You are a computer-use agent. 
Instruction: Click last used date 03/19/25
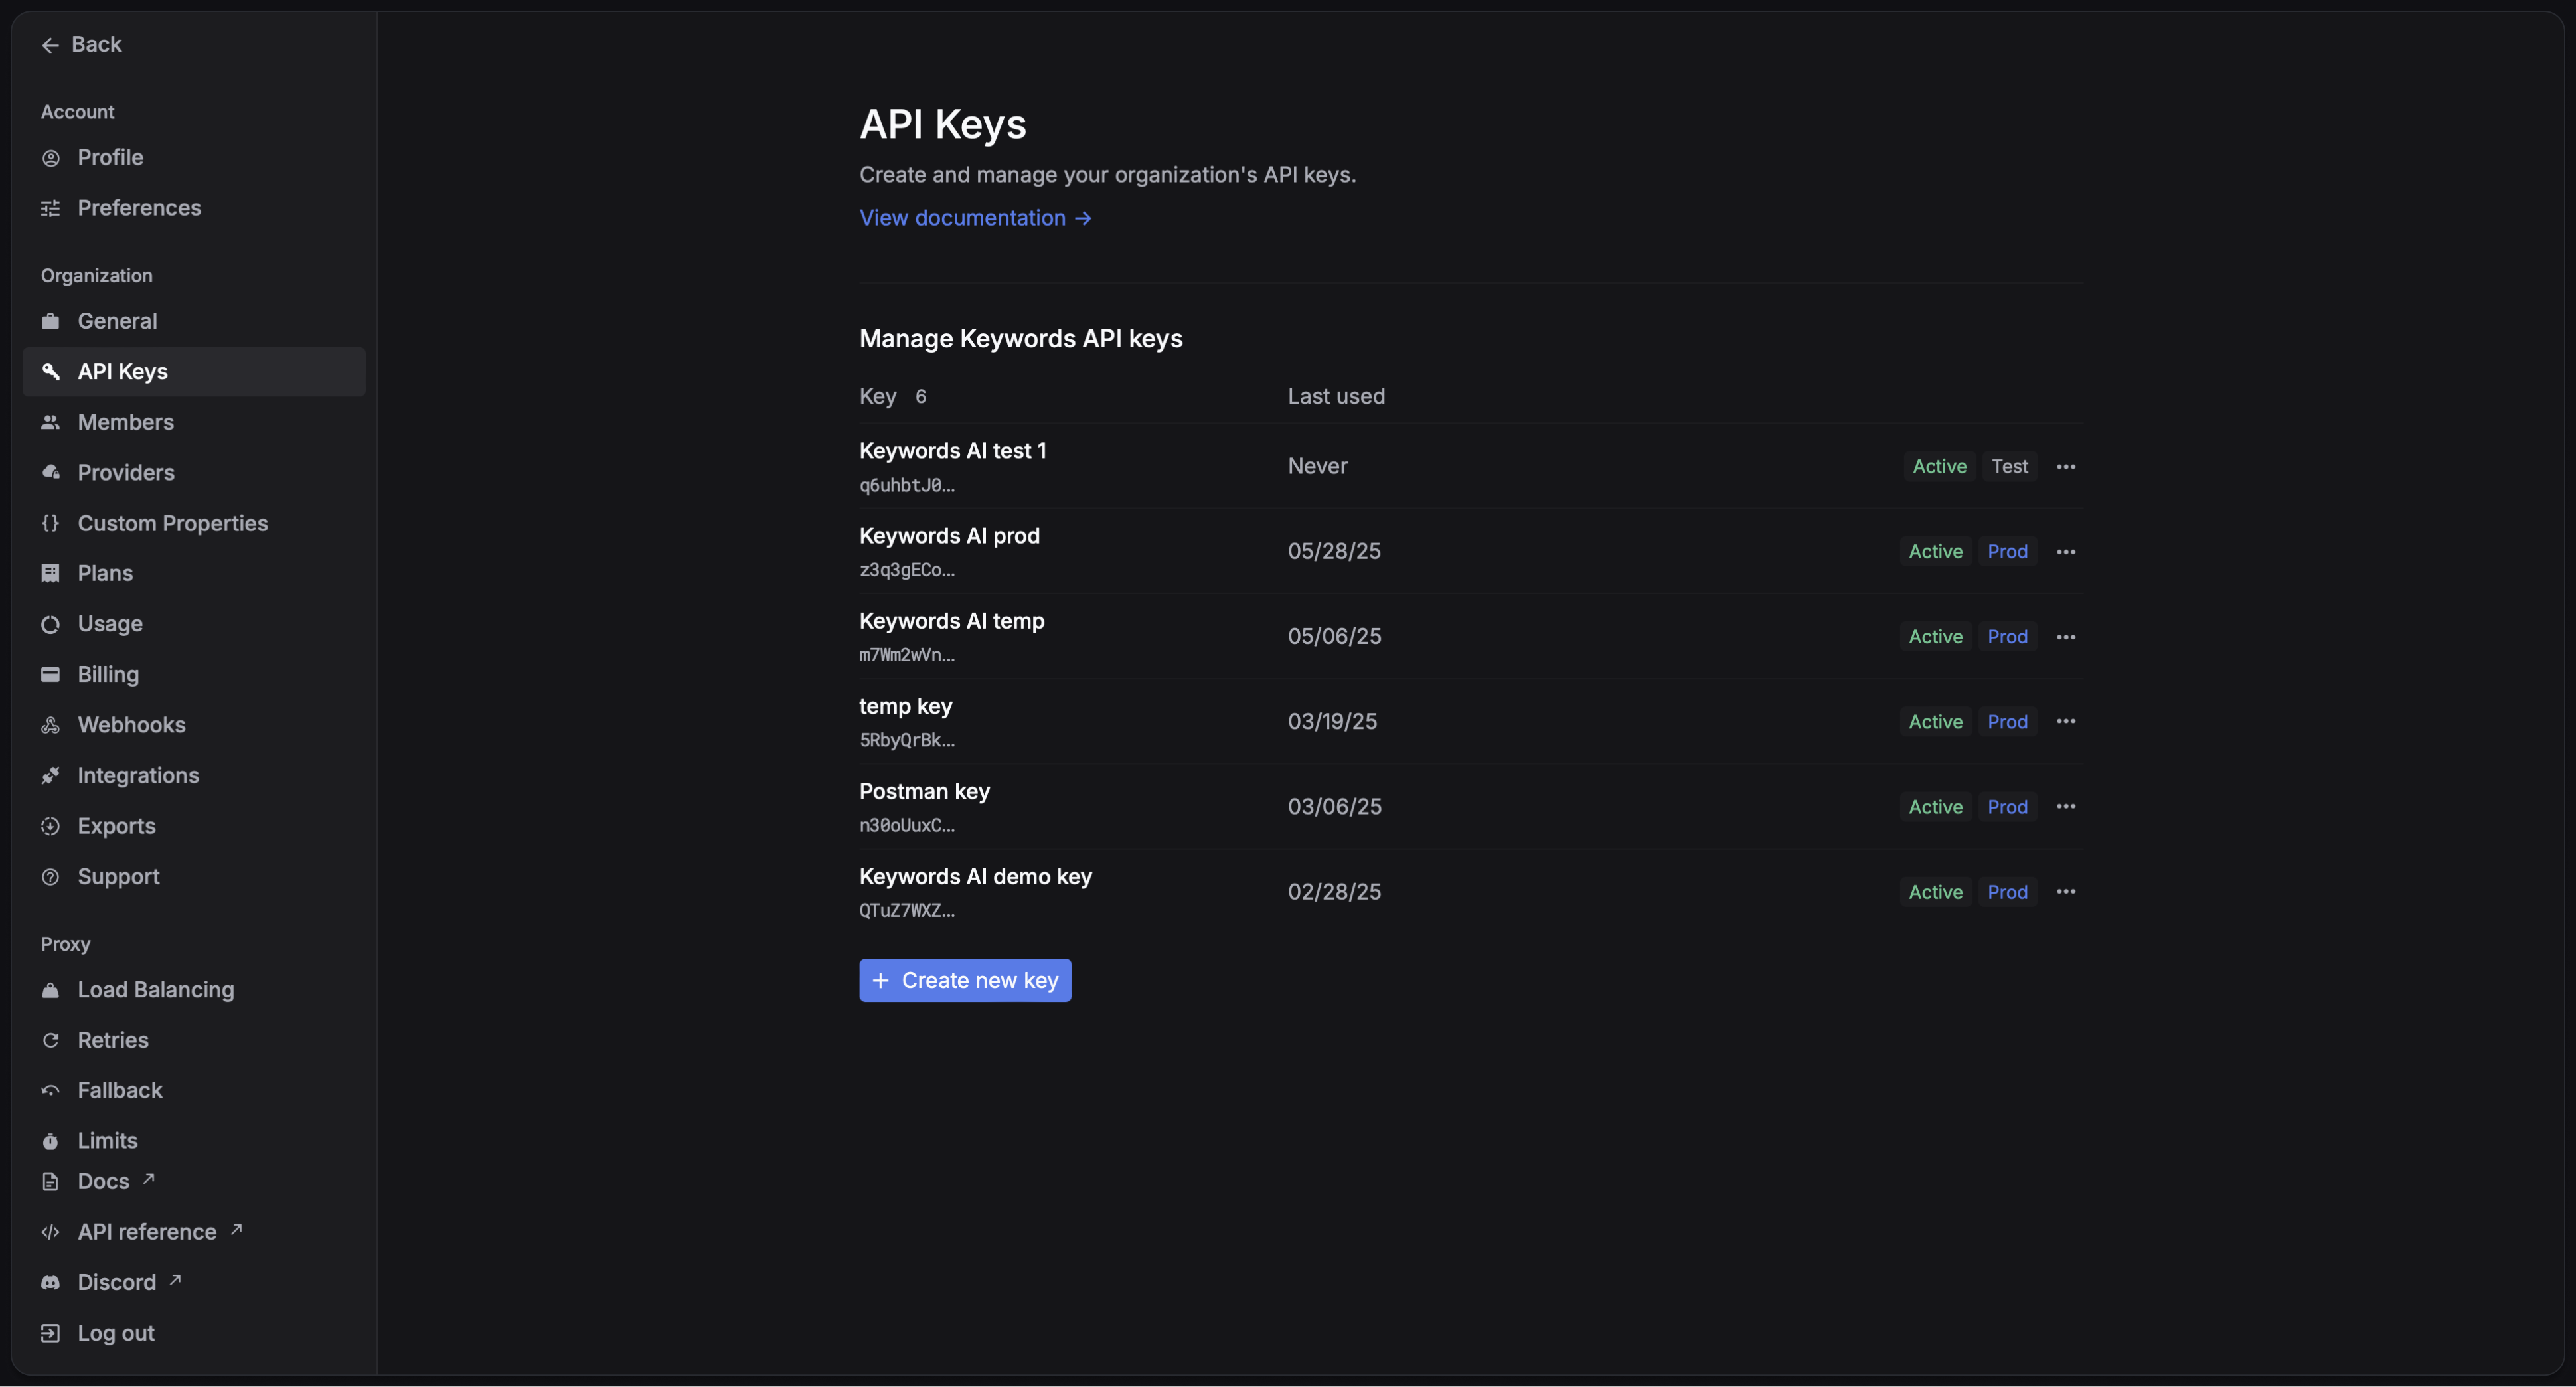pyautogui.click(x=1332, y=722)
